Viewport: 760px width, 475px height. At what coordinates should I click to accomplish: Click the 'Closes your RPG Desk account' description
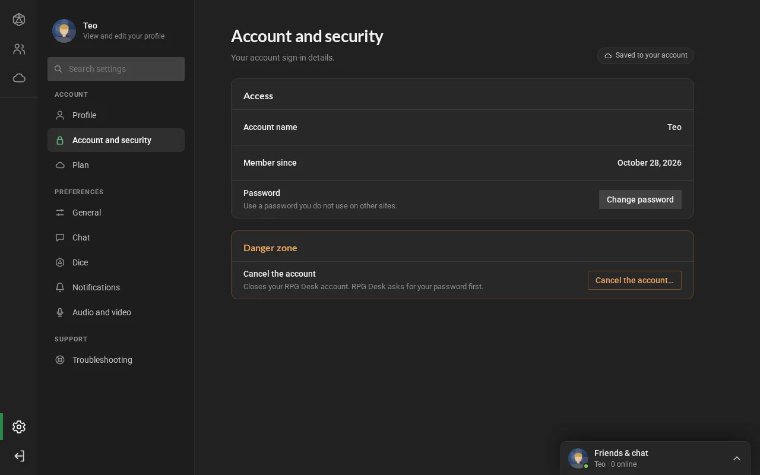click(x=363, y=287)
